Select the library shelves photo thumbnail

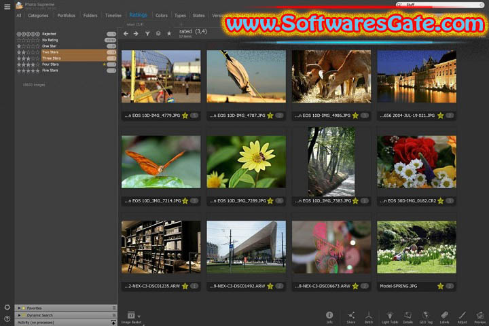tap(161, 247)
